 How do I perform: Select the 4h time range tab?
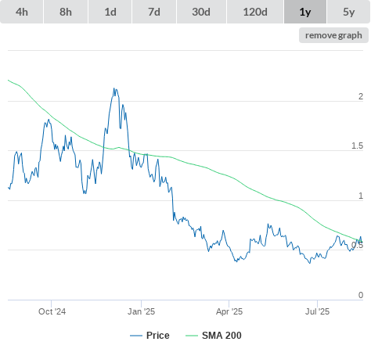[22, 12]
